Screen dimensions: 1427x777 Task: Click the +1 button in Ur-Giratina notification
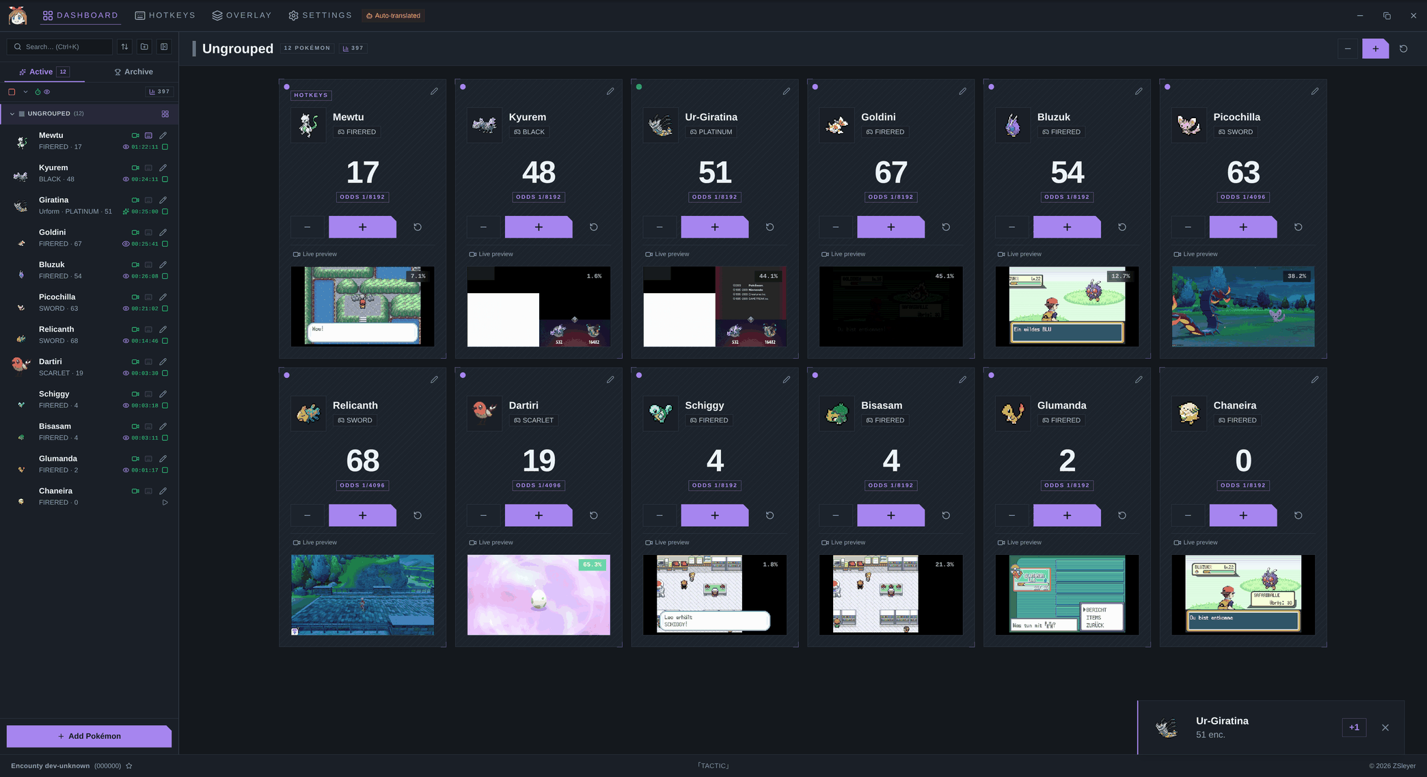[x=1354, y=727]
